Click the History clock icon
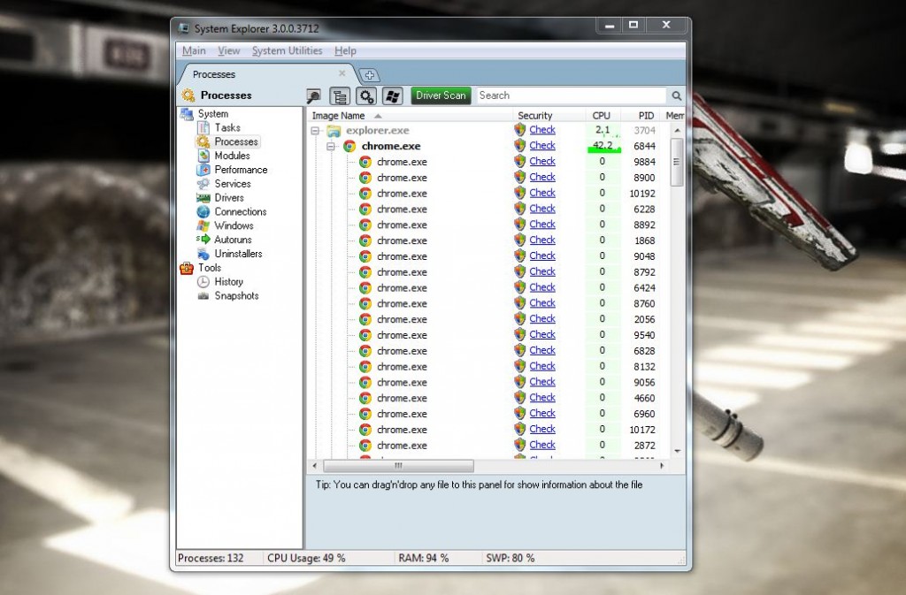 [x=203, y=282]
